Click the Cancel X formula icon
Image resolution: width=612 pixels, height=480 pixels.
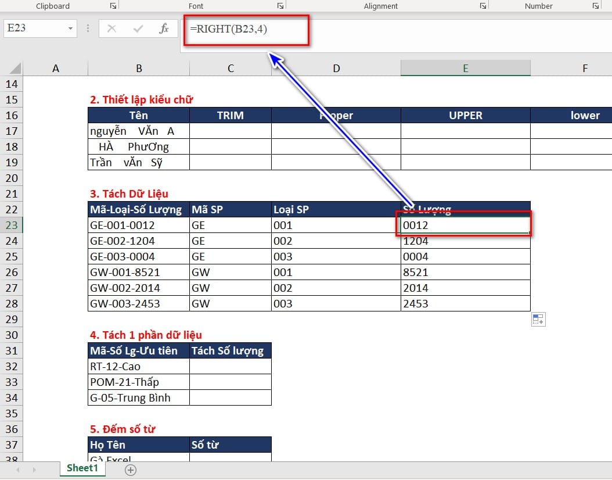pyautogui.click(x=111, y=28)
